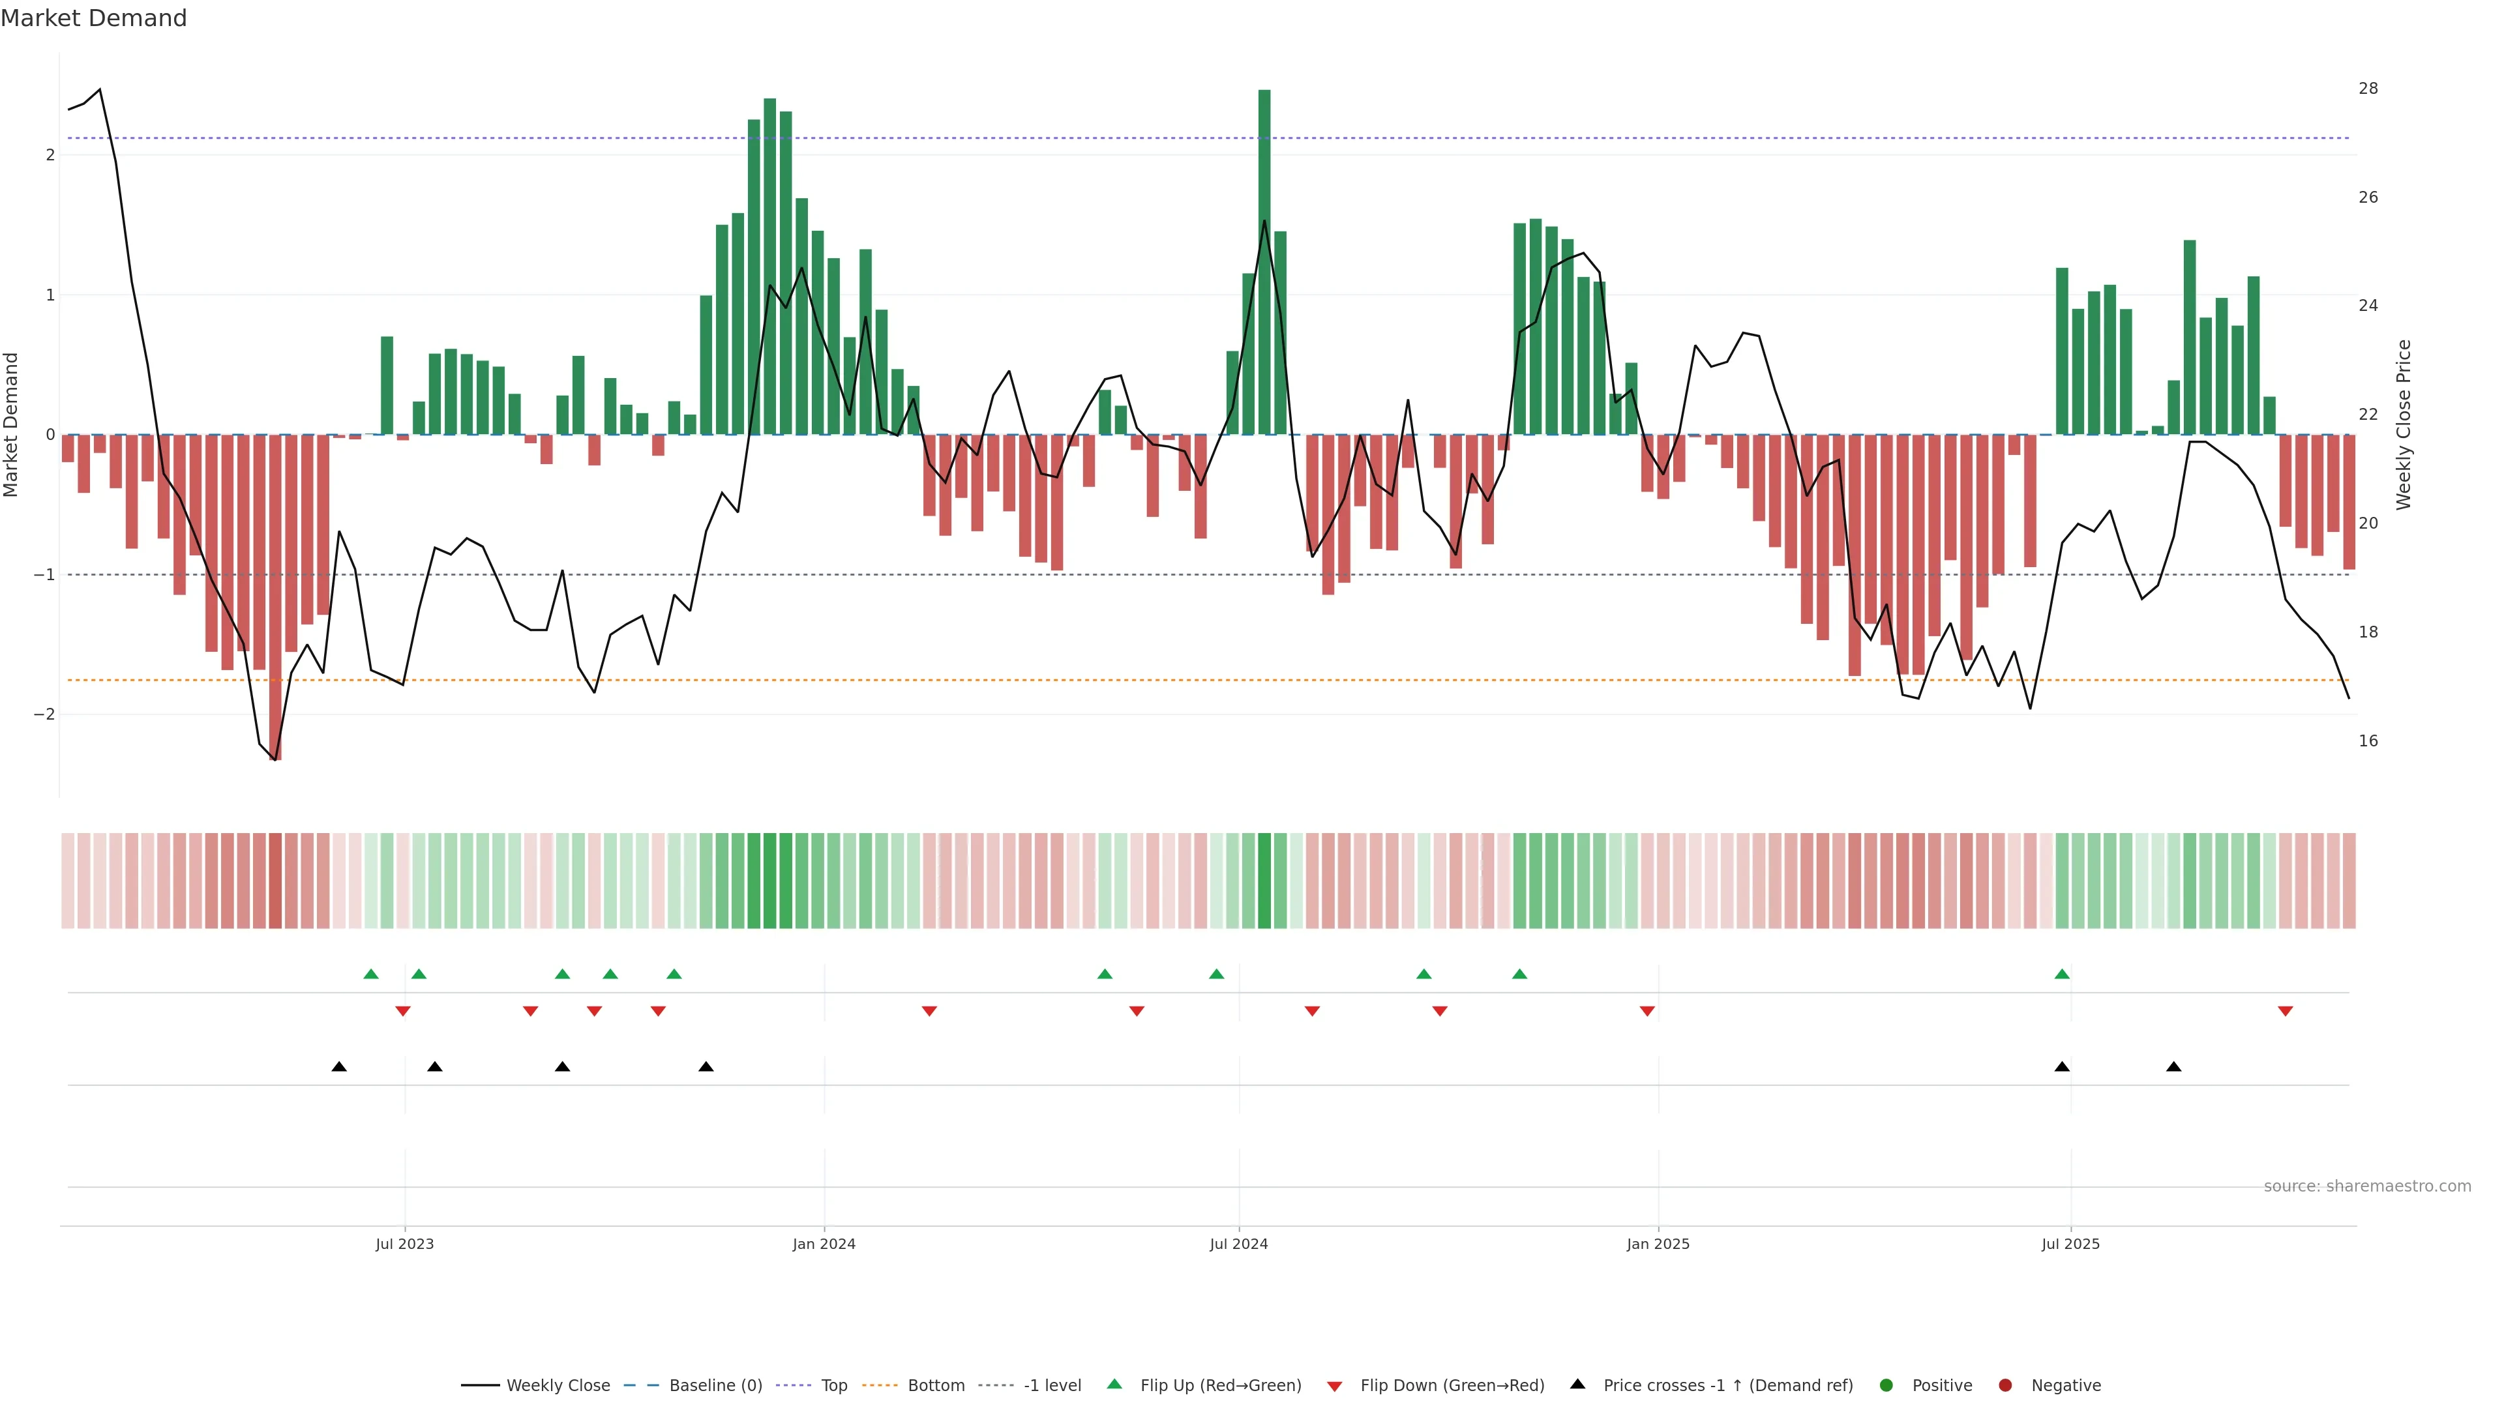
Task: Click the green Positive dot legend icon
Action: point(1886,1386)
